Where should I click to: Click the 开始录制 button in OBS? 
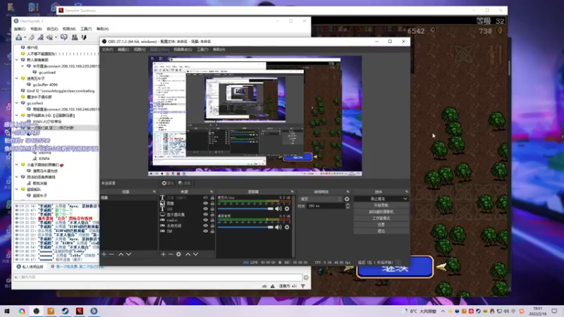pyautogui.click(x=381, y=205)
